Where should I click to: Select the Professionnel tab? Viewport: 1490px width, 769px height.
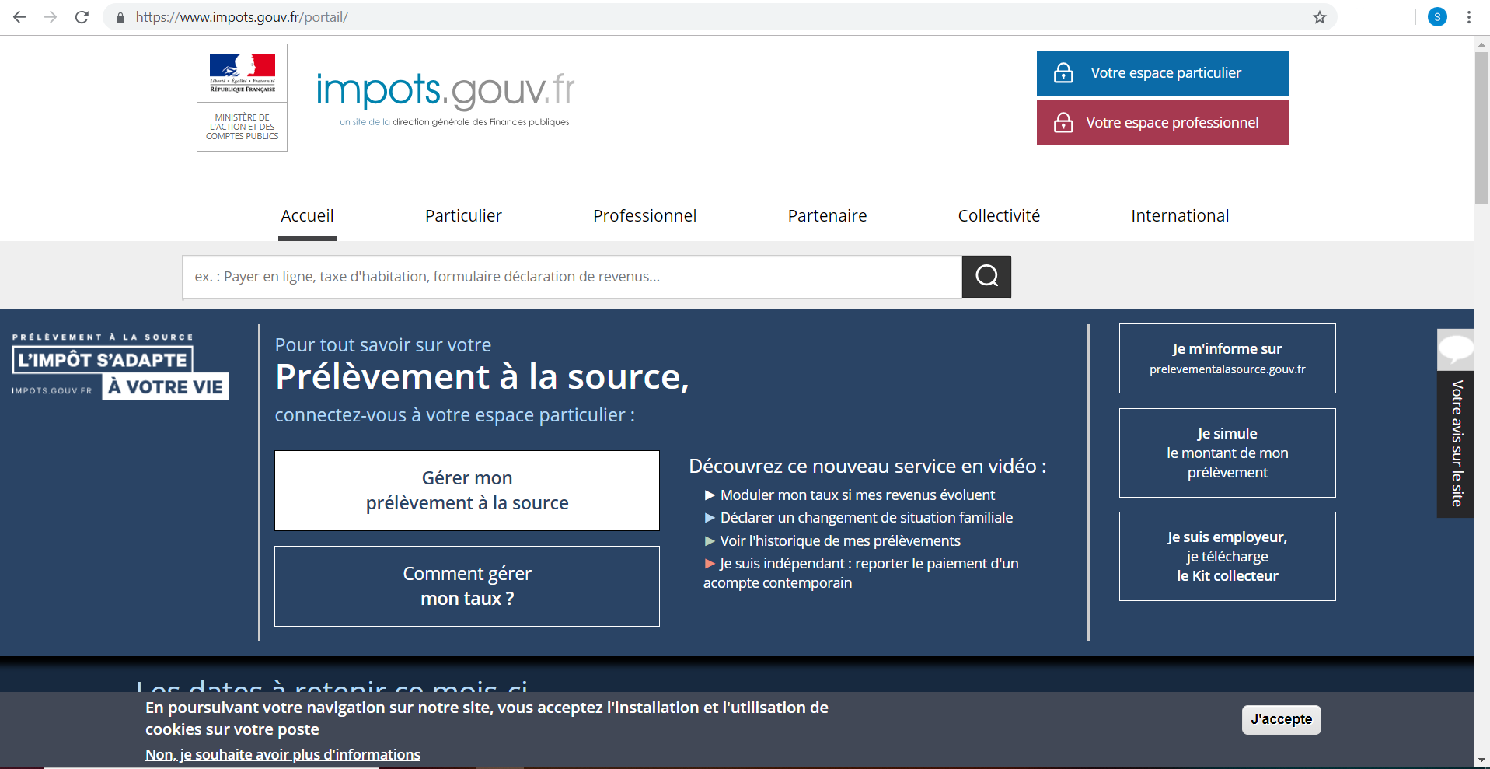click(x=644, y=216)
